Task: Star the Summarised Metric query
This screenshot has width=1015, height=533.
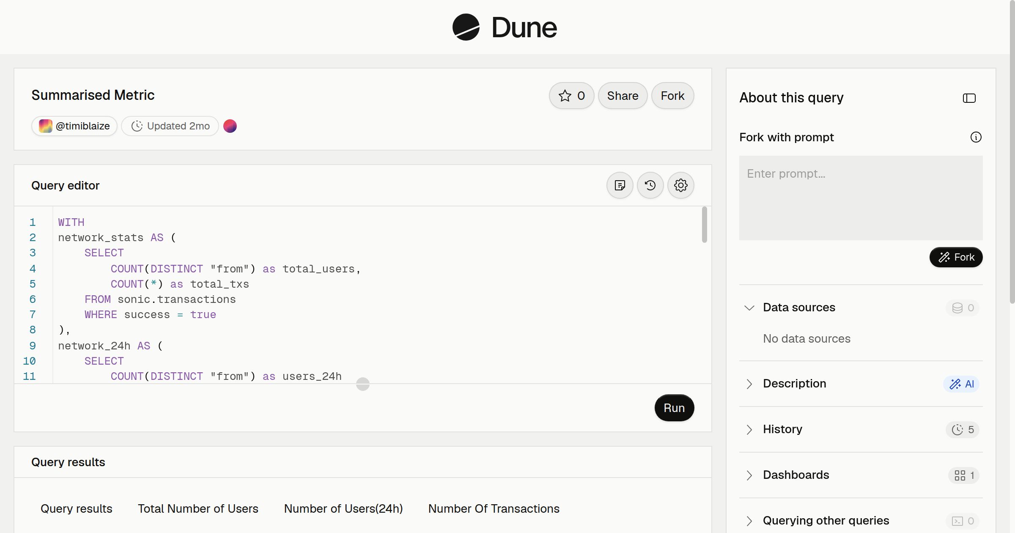Action: tap(571, 96)
